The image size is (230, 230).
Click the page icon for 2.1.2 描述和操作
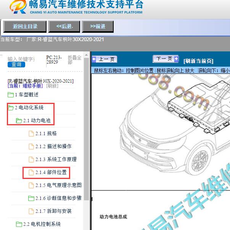[31, 146]
